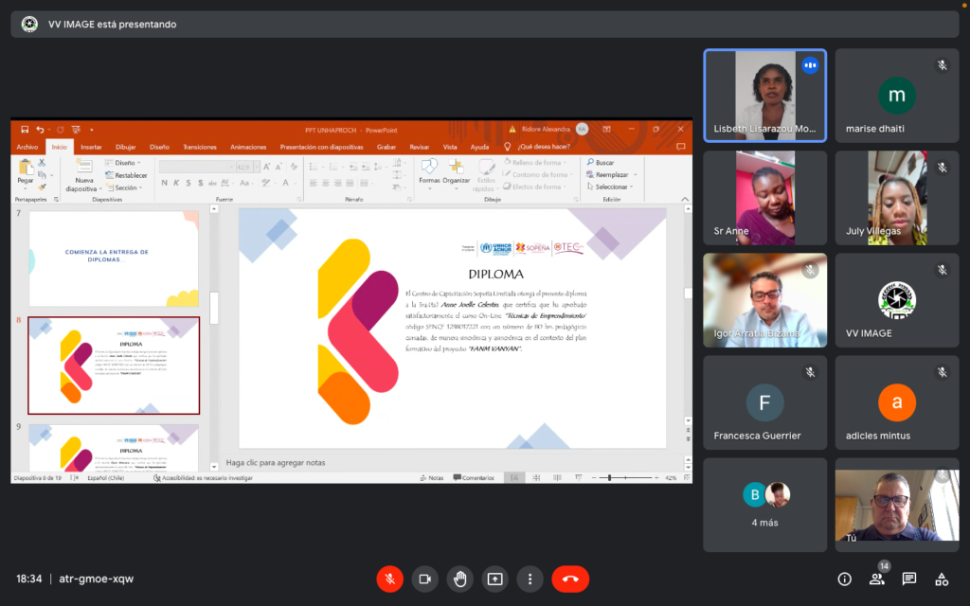The image size is (970, 606).
Task: Open the three-dot more options menu
Action: point(530,579)
